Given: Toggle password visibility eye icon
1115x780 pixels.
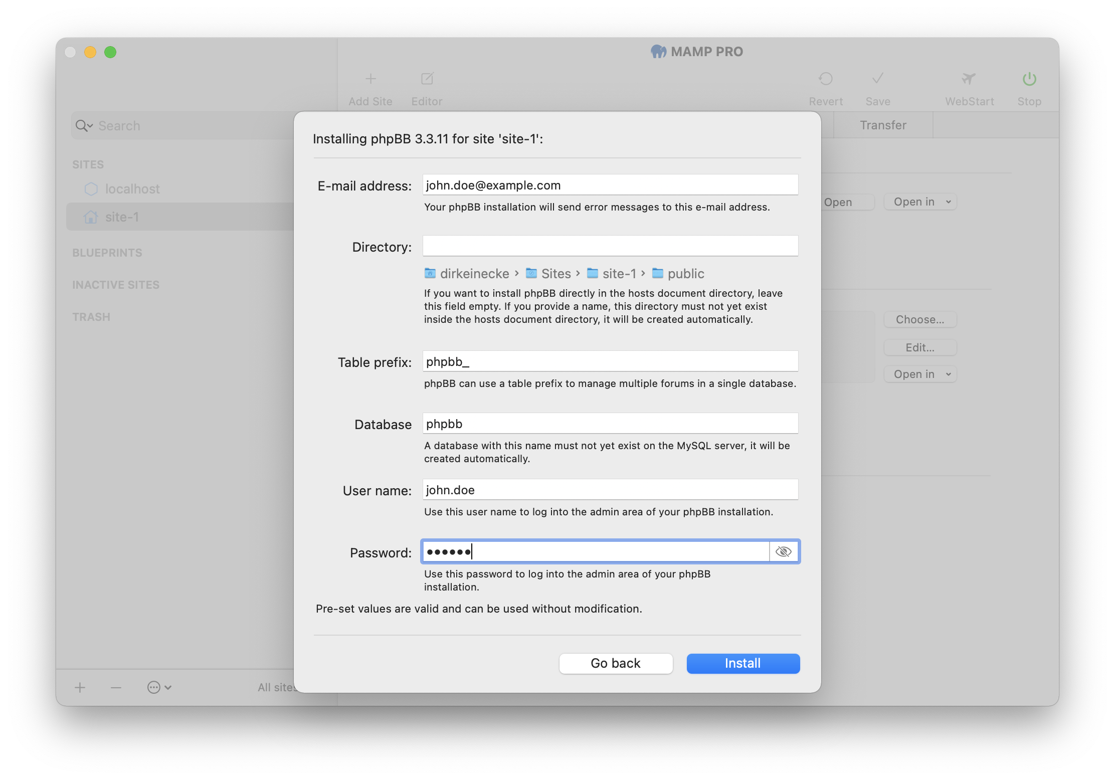Looking at the screenshot, I should (783, 551).
